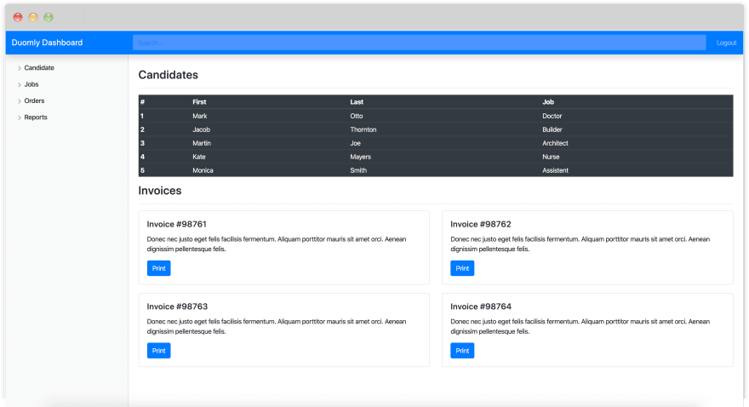
Task: Open the Reports sidebar item
Action: pyautogui.click(x=36, y=118)
